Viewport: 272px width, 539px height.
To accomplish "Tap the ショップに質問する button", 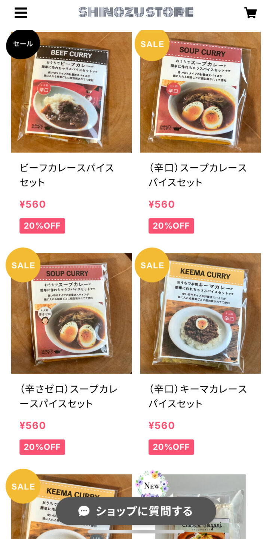I will click(x=136, y=511).
